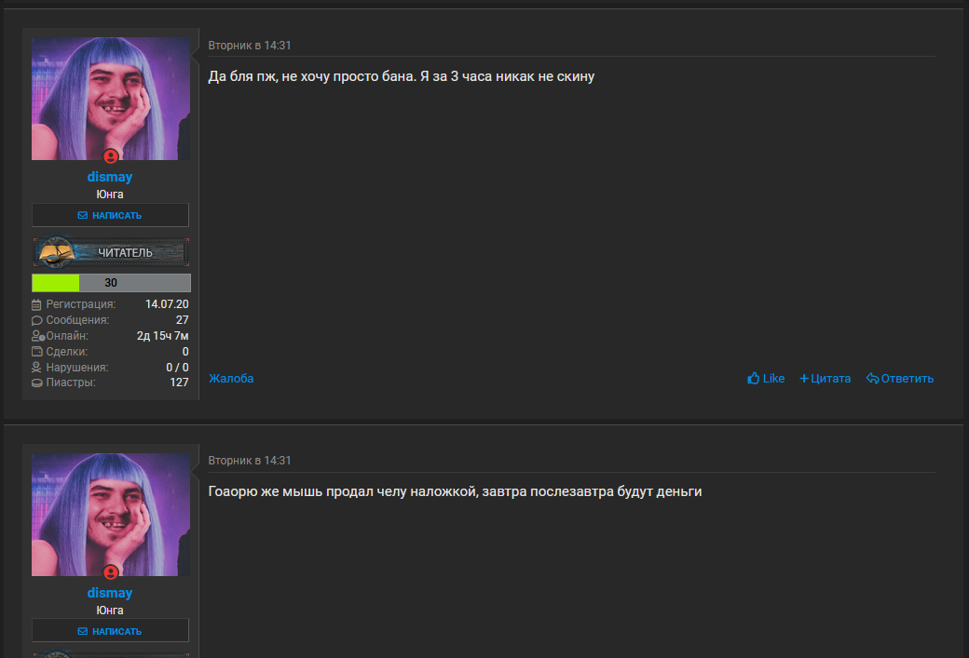Image resolution: width=969 pixels, height=658 pixels.
Task: Click the green reputation bar showing 30
Action: [111, 283]
